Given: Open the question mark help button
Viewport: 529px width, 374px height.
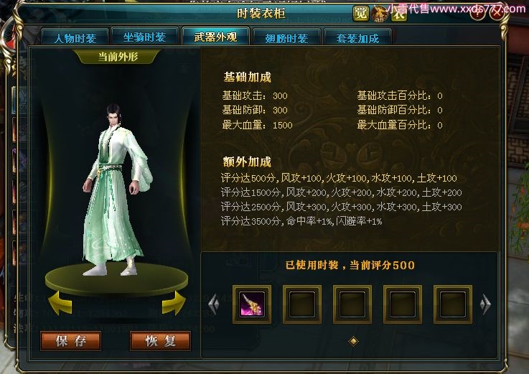Looking at the screenshot, I should [x=478, y=14].
